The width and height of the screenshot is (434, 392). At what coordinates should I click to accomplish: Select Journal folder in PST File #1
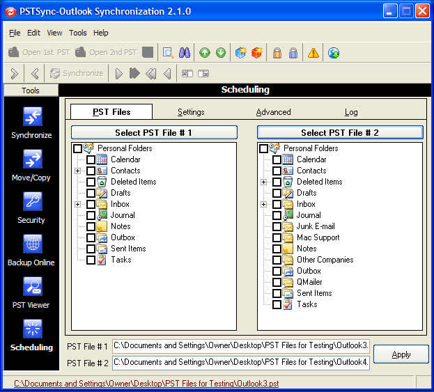(x=123, y=215)
